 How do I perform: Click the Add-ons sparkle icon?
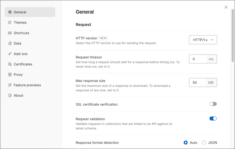[10, 54]
